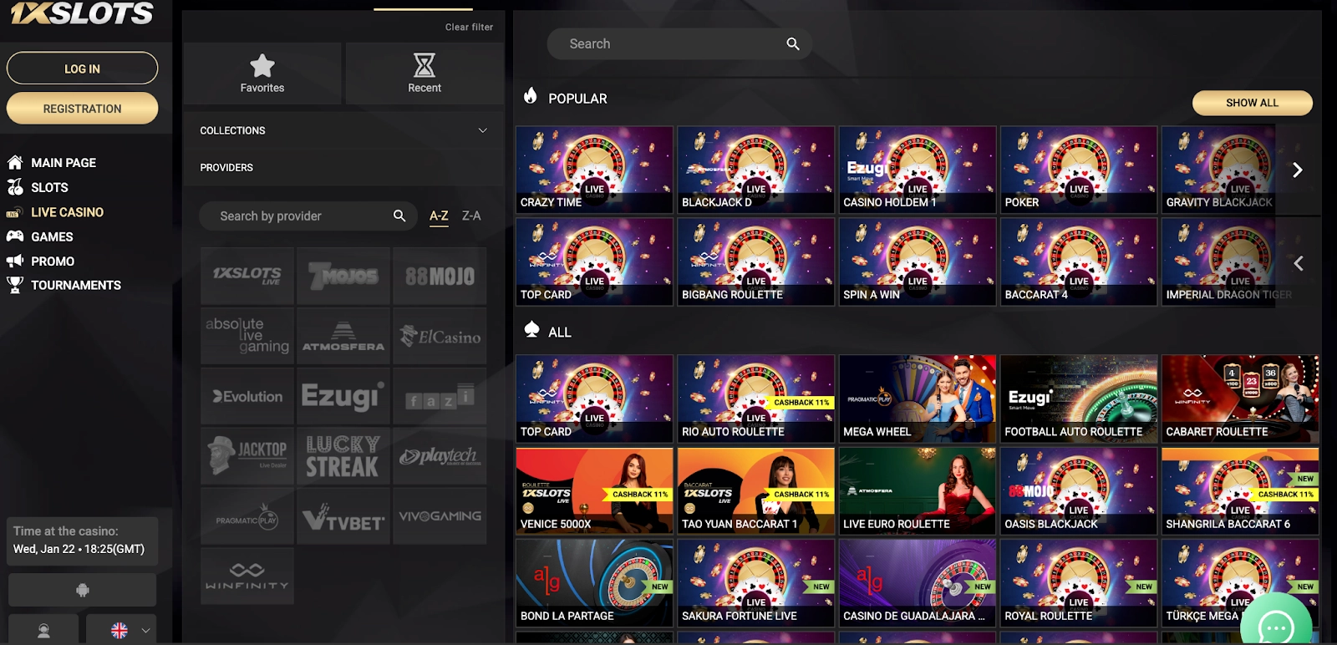Filter by Absolute Live Gaming provider
This screenshot has width=1337, height=645.
[247, 336]
